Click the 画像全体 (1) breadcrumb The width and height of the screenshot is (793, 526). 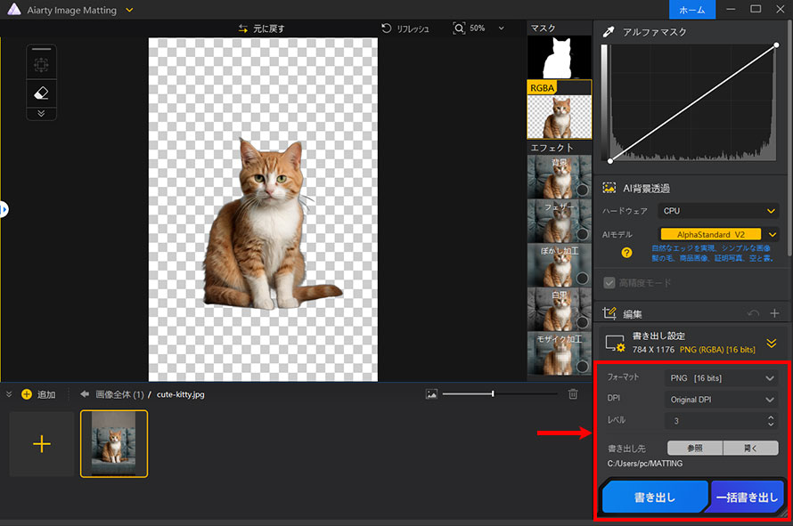click(x=120, y=394)
